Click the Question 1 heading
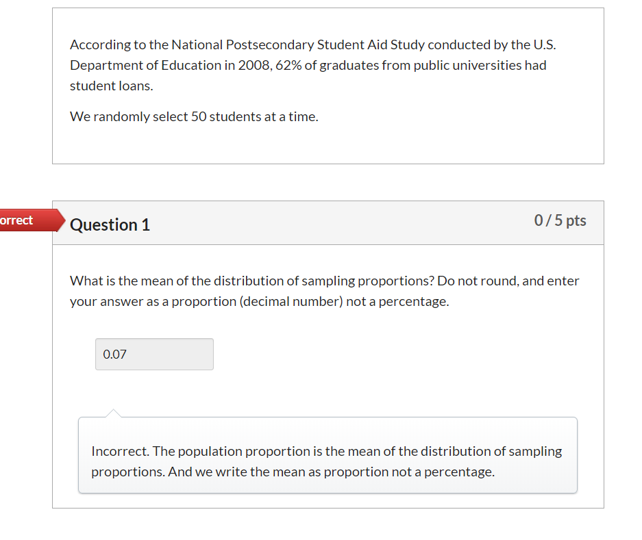Image resolution: width=642 pixels, height=540 pixels. [x=110, y=224]
